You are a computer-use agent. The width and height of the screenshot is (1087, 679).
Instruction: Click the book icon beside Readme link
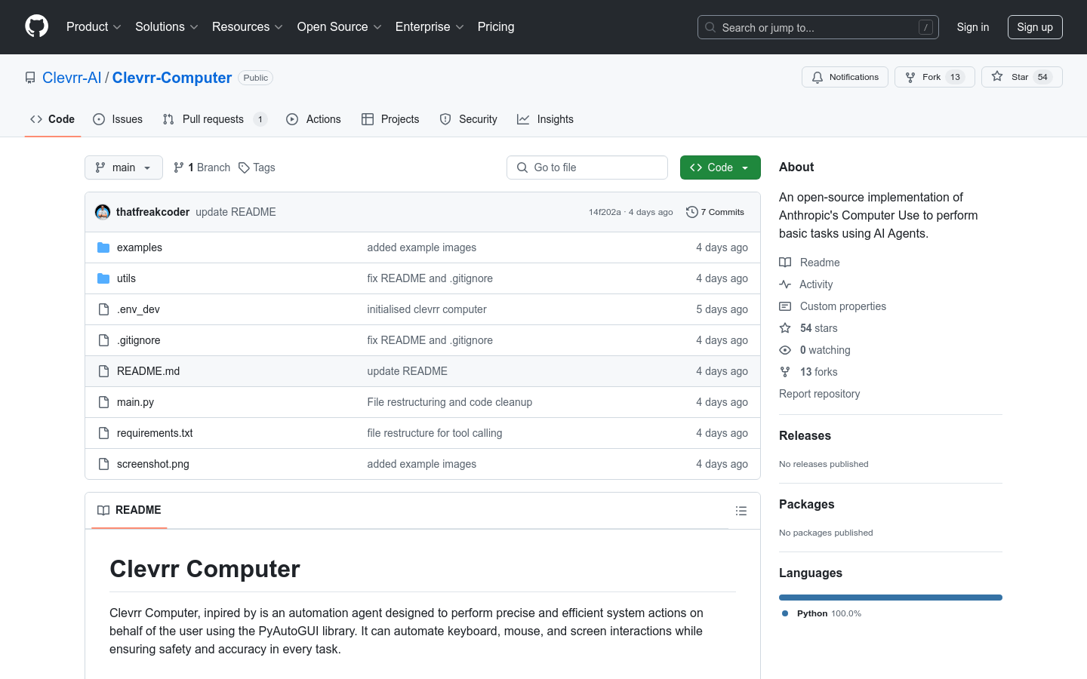point(785,263)
